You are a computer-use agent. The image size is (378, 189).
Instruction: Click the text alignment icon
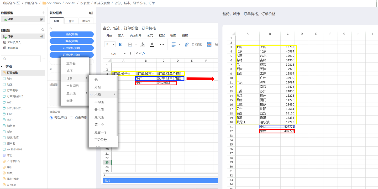174,44
